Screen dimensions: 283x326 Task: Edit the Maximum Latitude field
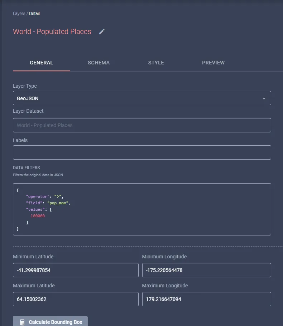pos(76,299)
